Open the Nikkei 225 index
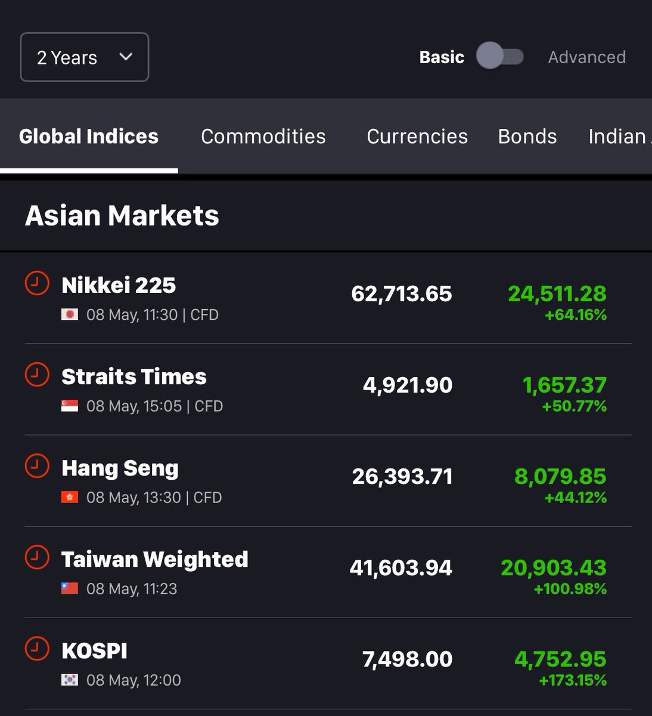652x716 pixels. (x=119, y=285)
